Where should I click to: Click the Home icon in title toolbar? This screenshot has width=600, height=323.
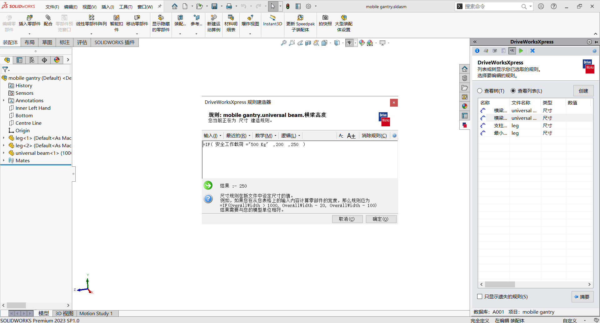click(175, 6)
